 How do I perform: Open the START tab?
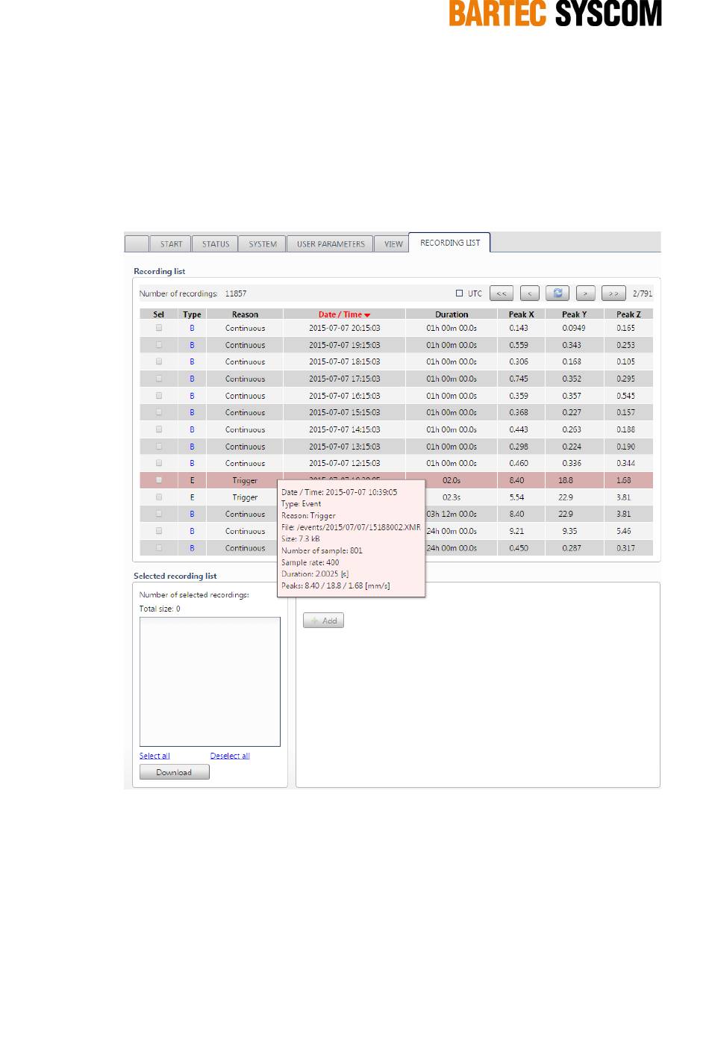coord(171,244)
